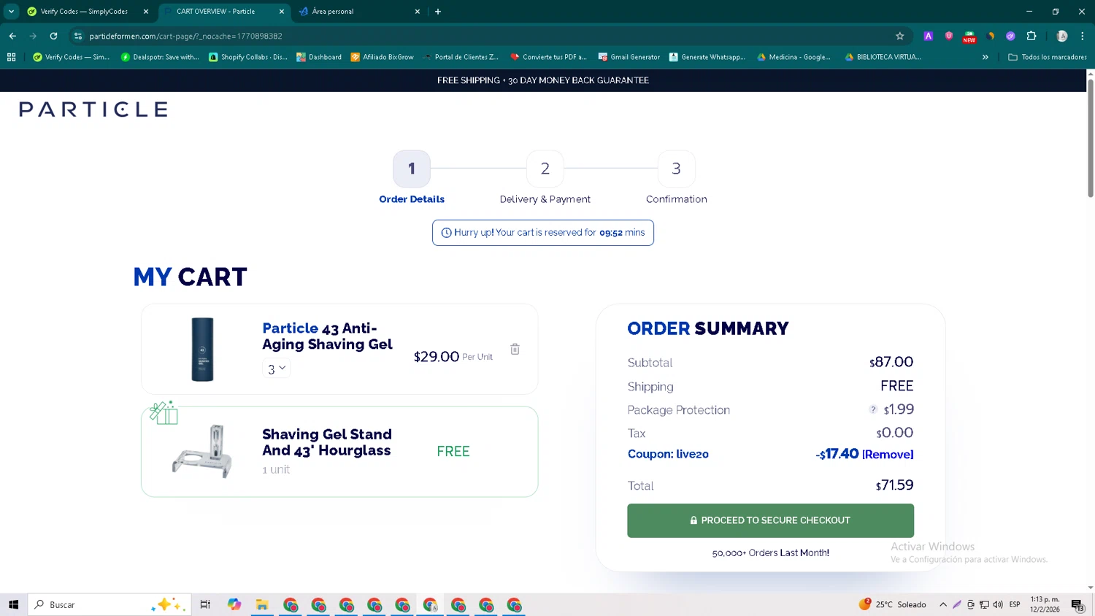Open the Chrome profile avatar
Image resolution: width=1095 pixels, height=616 pixels.
pyautogui.click(x=1062, y=36)
